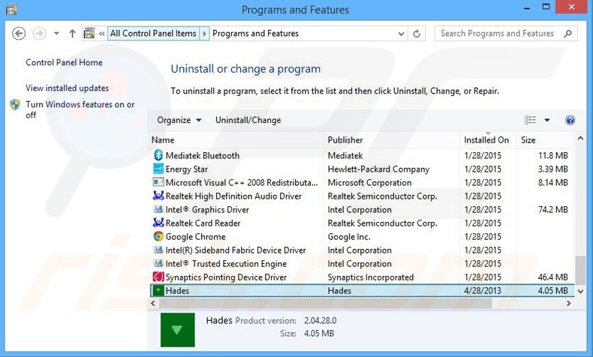Select Intel Trusted Execution Engine icon
The height and width of the screenshot is (357, 593).
point(158,263)
